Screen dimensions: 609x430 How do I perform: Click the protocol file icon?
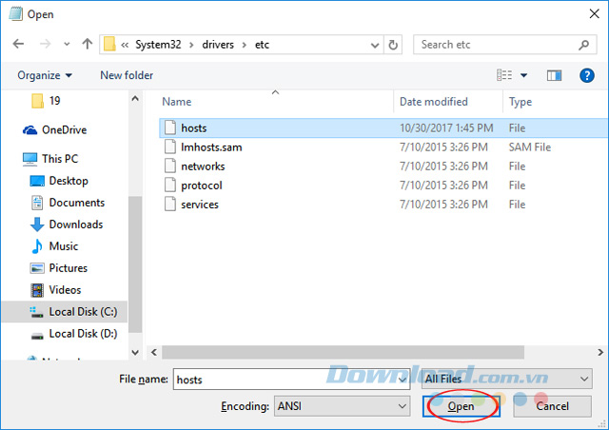coord(170,185)
